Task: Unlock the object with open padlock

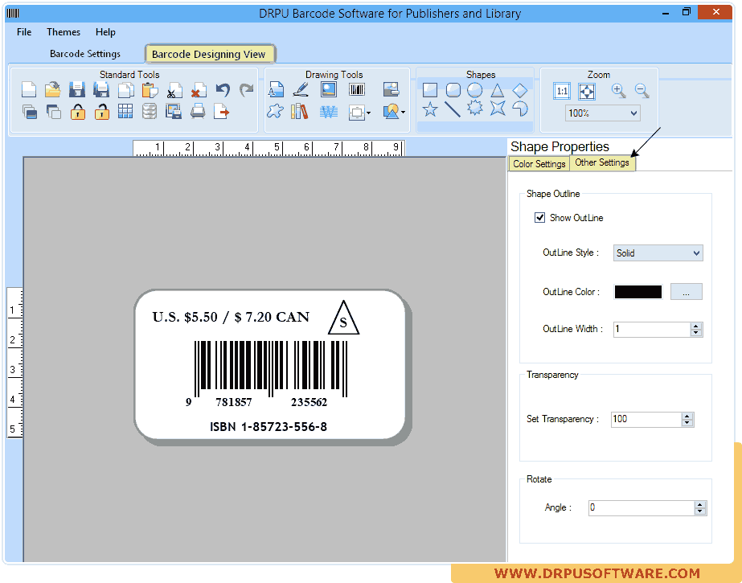Action: (102, 112)
